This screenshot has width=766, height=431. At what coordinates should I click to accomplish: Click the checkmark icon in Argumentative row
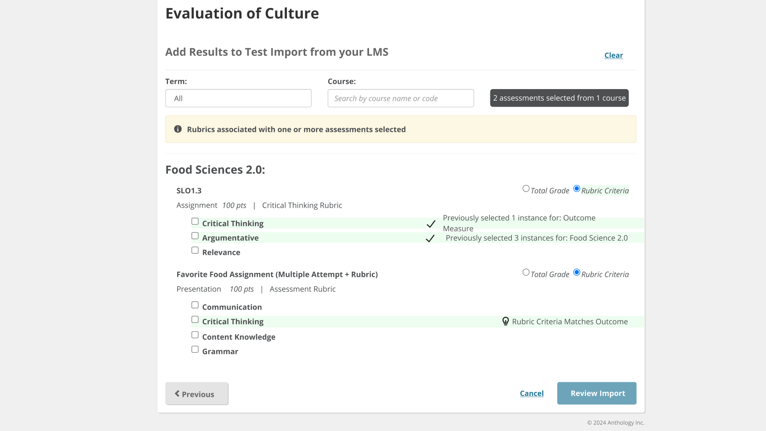[430, 238]
